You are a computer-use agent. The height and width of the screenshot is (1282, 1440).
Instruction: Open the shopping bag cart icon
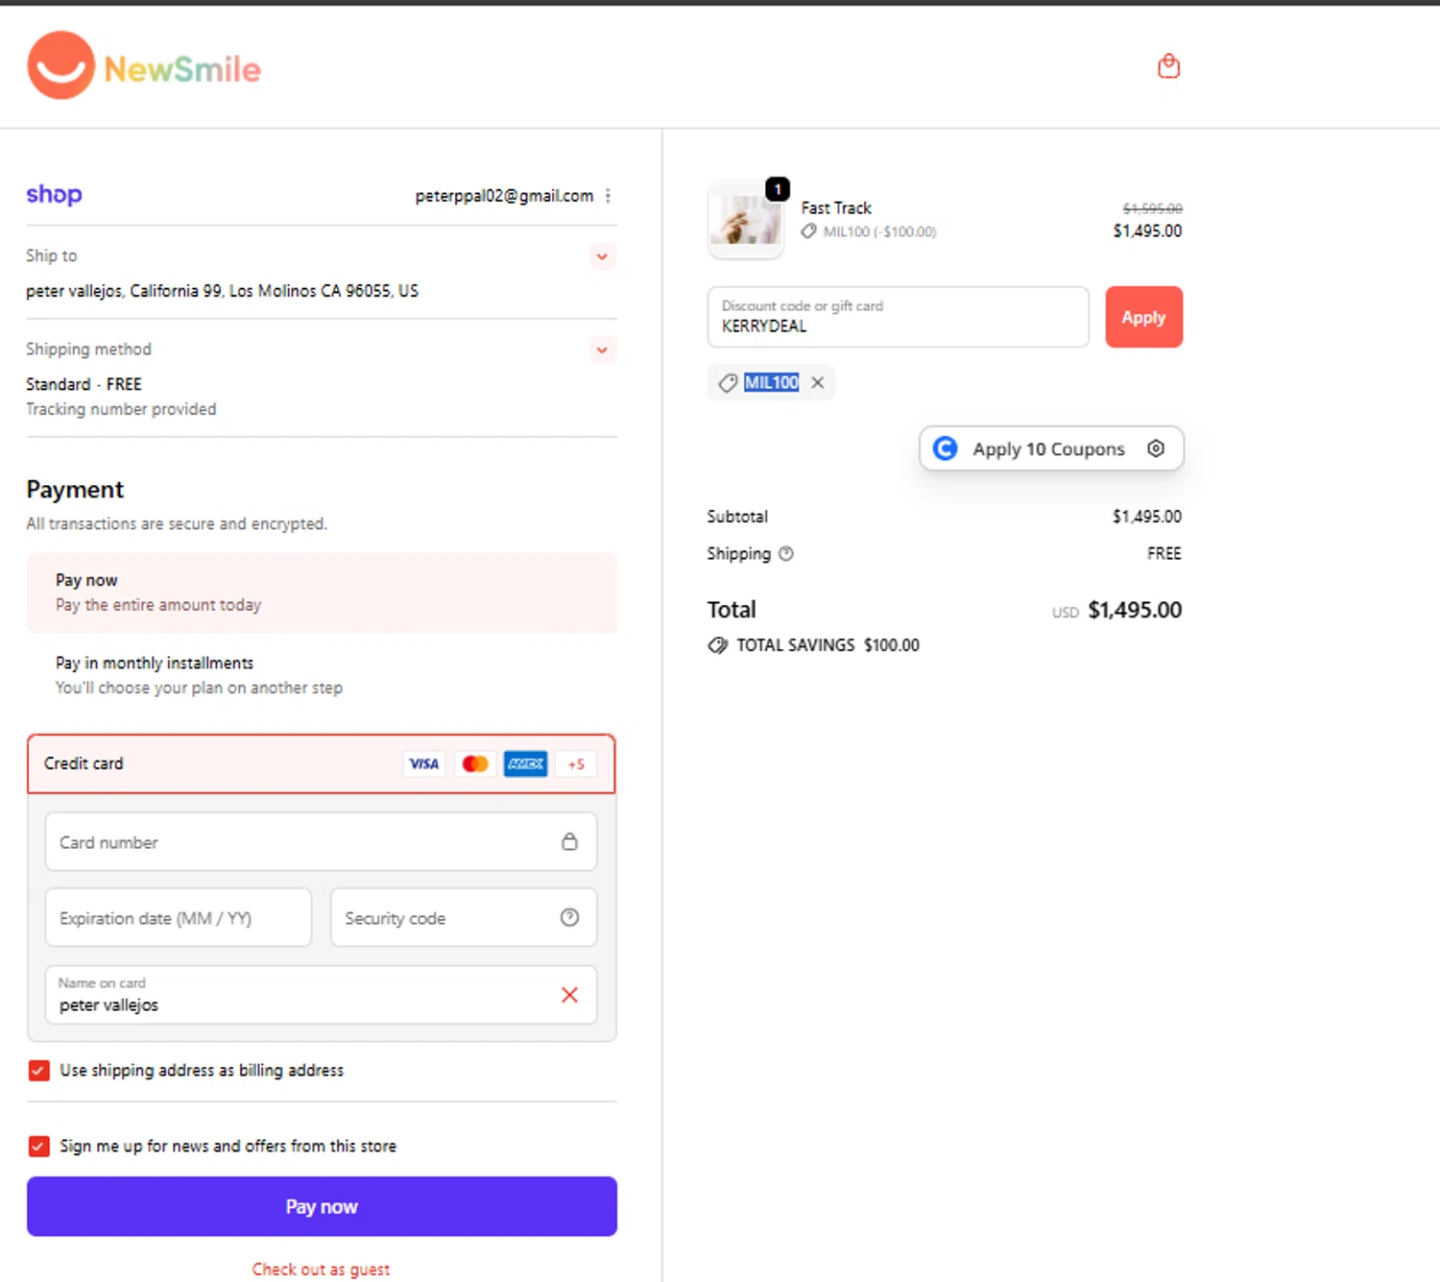point(1168,66)
